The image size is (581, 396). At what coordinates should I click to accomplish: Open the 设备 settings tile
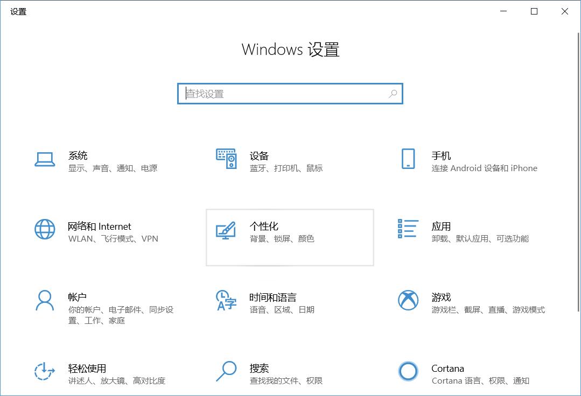pos(260,155)
